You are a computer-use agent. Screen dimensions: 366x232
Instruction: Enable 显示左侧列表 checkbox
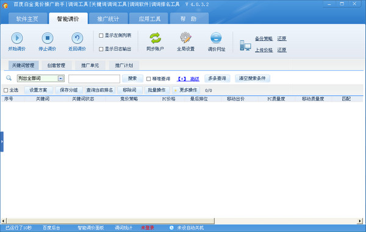point(101,35)
